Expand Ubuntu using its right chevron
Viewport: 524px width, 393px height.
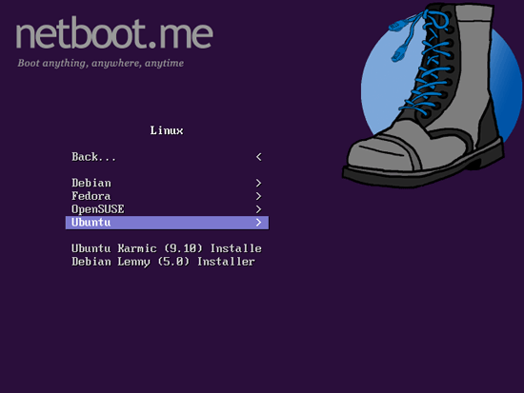point(258,223)
